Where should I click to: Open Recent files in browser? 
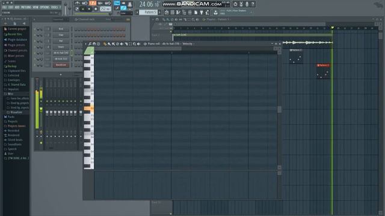click(x=14, y=34)
